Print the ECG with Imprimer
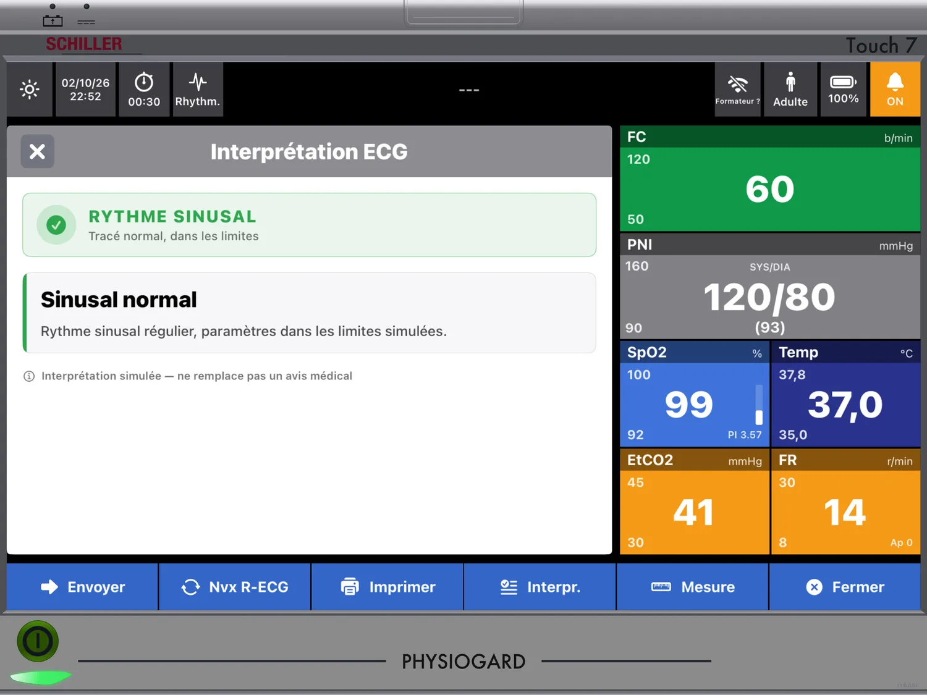The image size is (927, 695). pyautogui.click(x=387, y=587)
